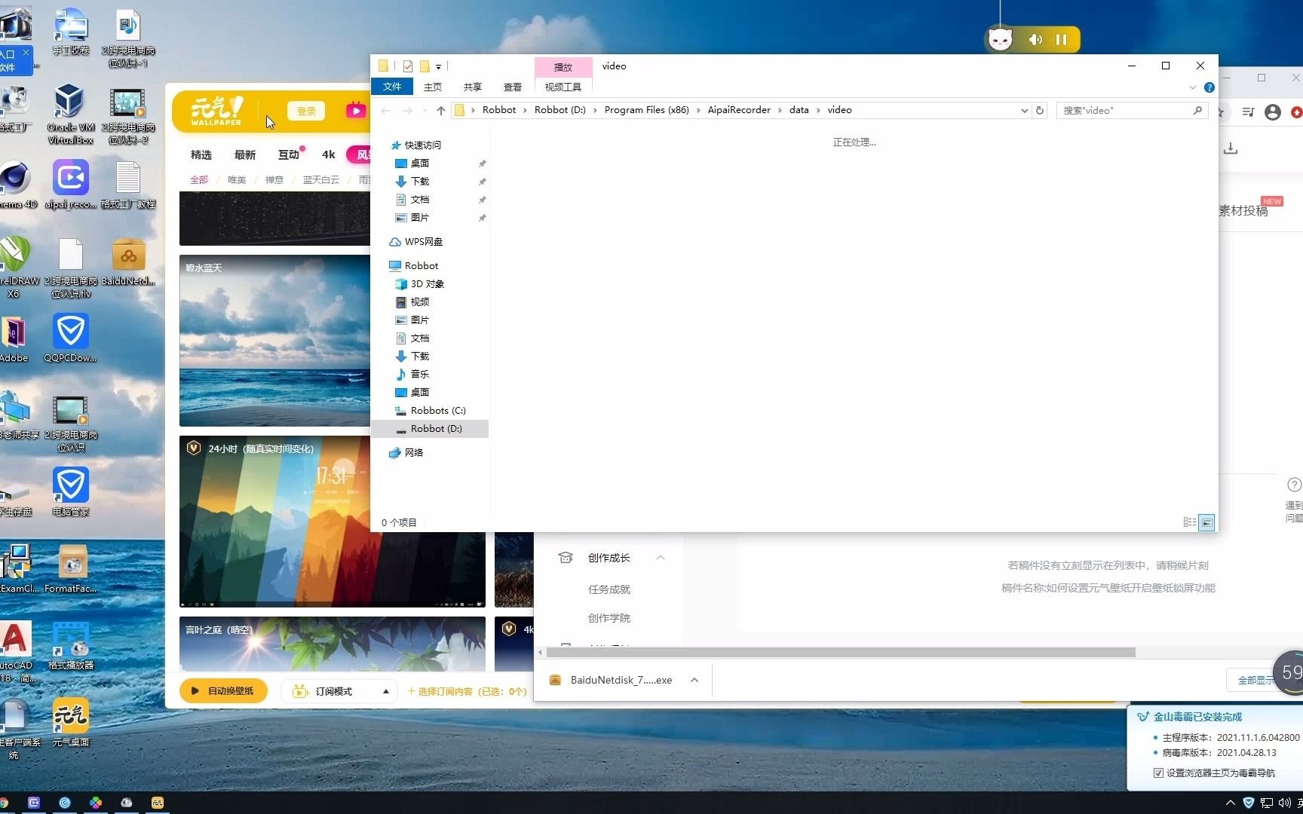The image size is (1303, 814).
Task: Switch to 4k wallpaper tab
Action: point(329,155)
